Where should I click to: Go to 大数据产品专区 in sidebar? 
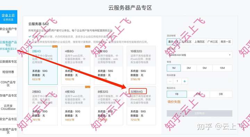(8, 131)
